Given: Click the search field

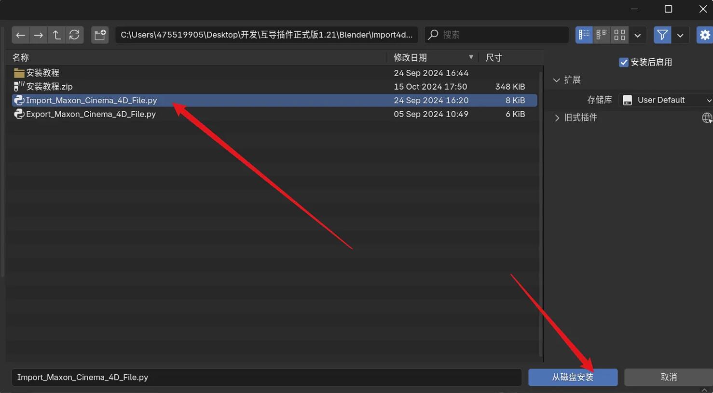Looking at the screenshot, I should [x=496, y=35].
